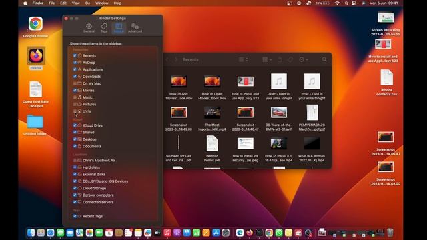
Task: Open Music app from the Dock
Action: 167,233
